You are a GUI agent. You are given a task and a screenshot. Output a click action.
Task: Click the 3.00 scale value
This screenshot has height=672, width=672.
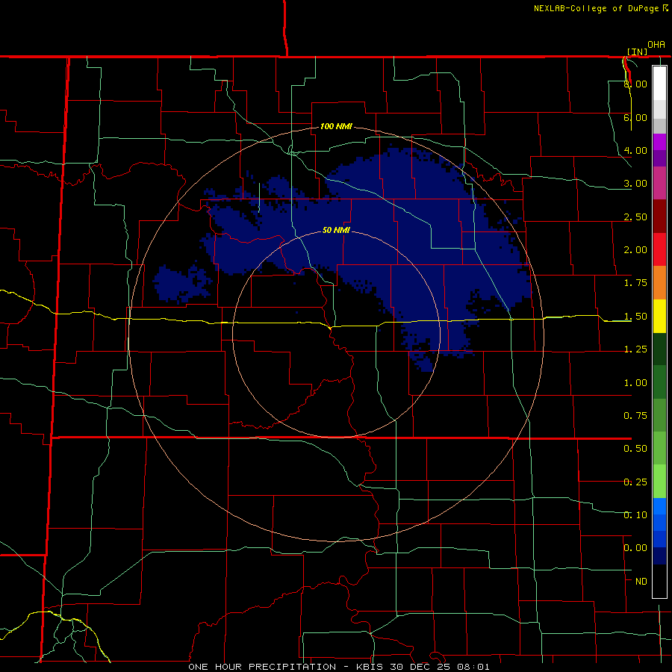coord(635,184)
